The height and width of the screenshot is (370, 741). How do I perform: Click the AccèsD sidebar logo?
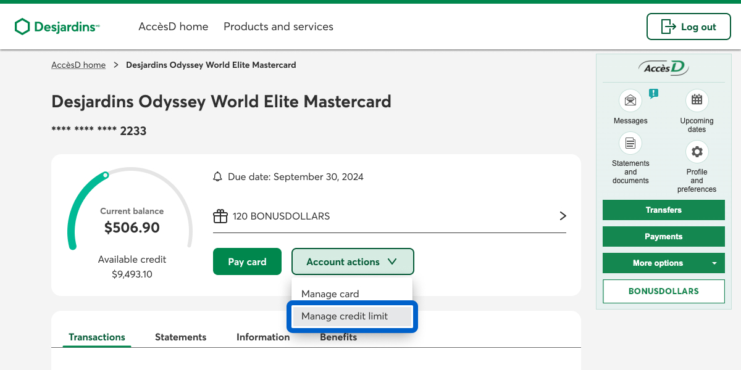663,68
